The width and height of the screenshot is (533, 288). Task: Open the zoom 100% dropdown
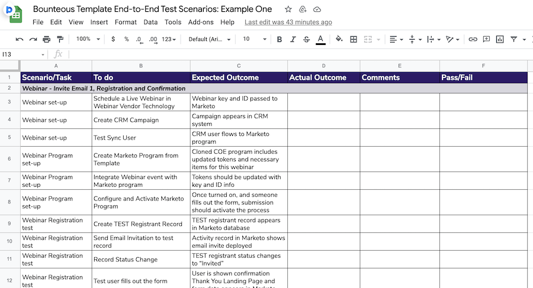pyautogui.click(x=88, y=39)
